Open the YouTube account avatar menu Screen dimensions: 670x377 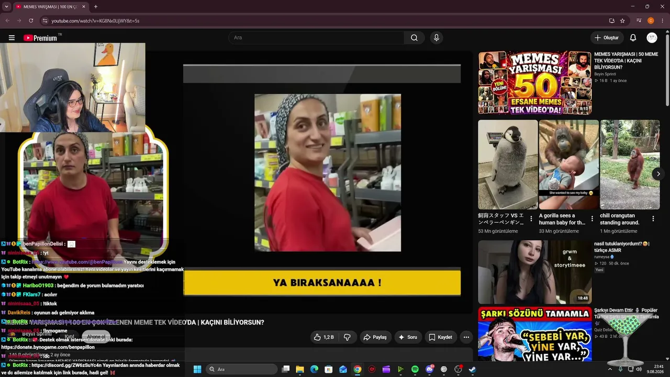click(x=652, y=38)
